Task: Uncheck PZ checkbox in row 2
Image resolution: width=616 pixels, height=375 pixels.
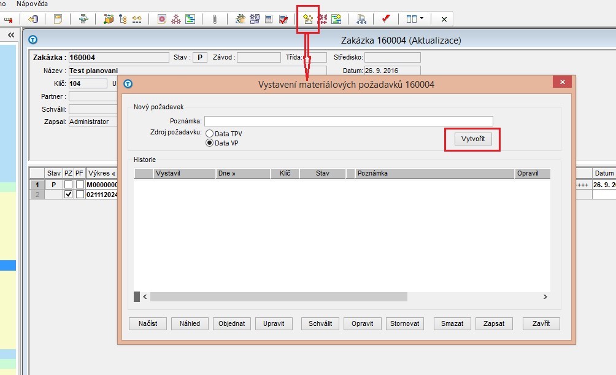Action: pos(68,194)
